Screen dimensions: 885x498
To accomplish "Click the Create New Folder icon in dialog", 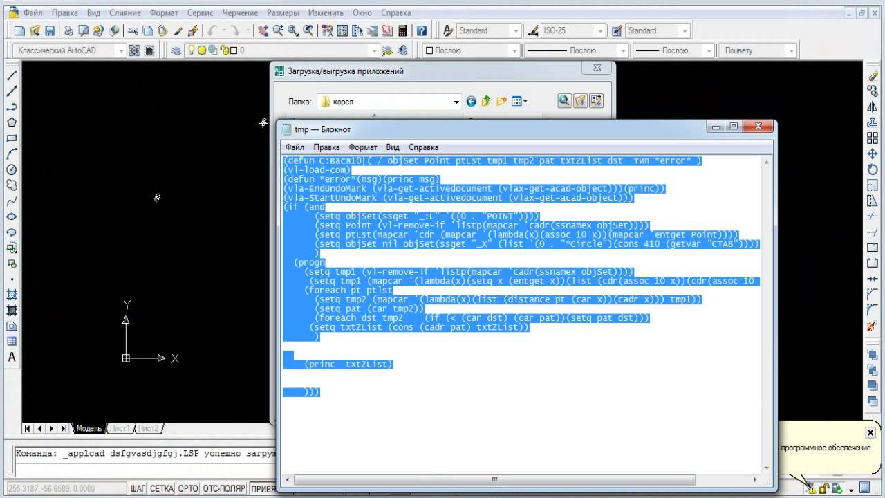I will [x=501, y=101].
